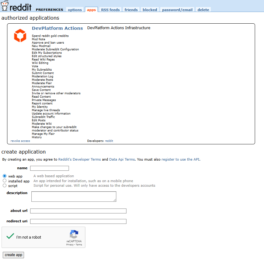Go to the friends tab
The height and width of the screenshot is (273, 264).
click(131, 10)
